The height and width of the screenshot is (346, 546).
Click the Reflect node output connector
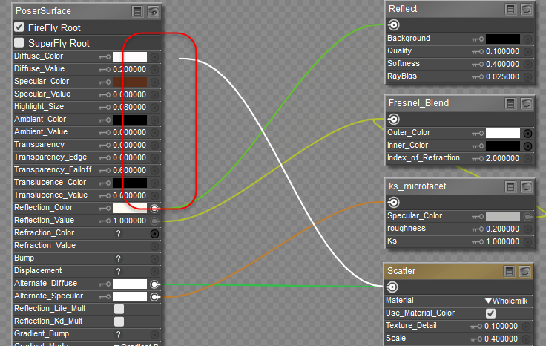pyautogui.click(x=394, y=25)
